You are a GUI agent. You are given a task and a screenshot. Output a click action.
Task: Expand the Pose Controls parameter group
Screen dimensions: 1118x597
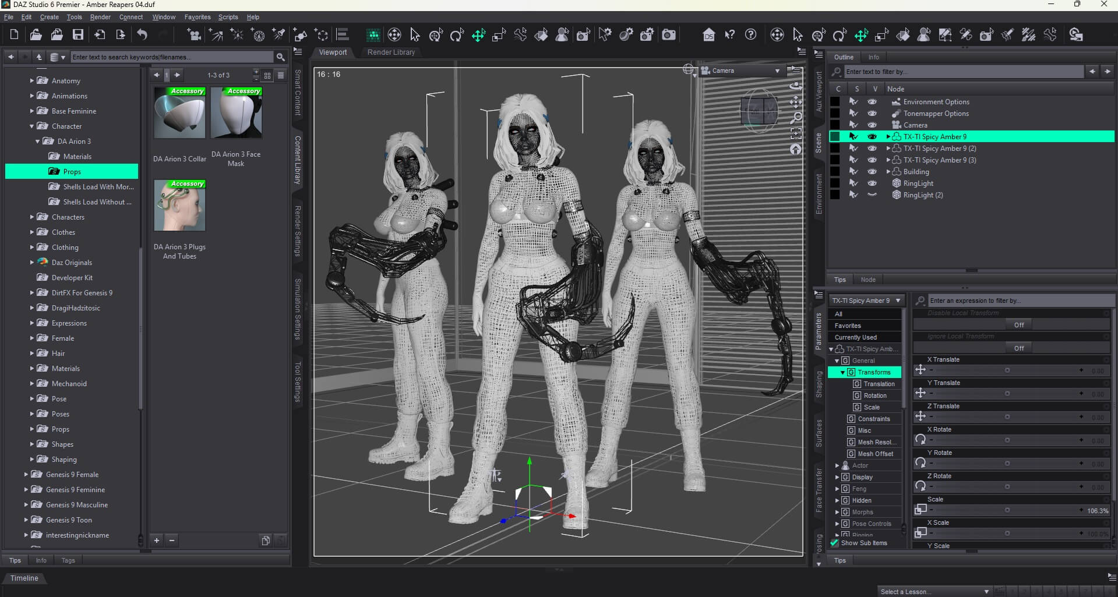click(x=837, y=524)
